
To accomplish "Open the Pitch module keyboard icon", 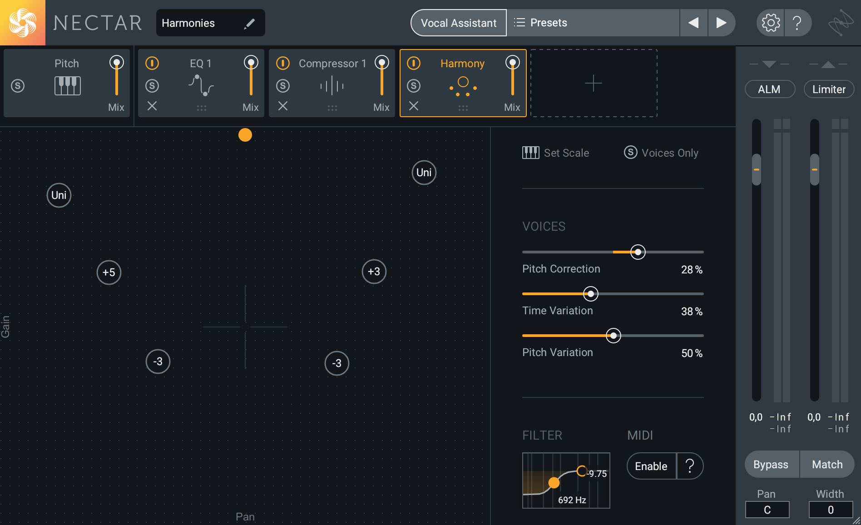I will (x=67, y=85).
